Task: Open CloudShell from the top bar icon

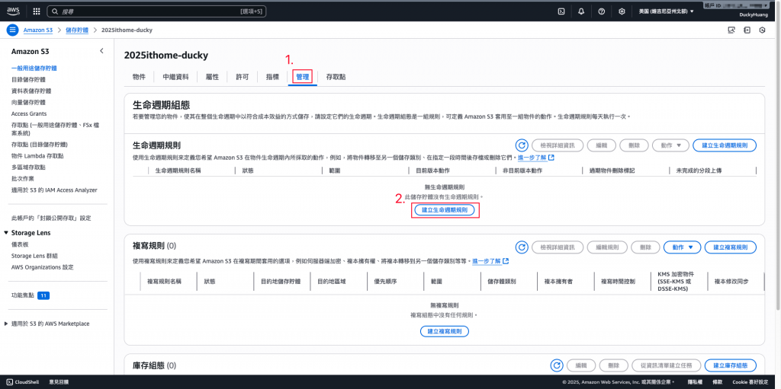Action: click(x=561, y=11)
